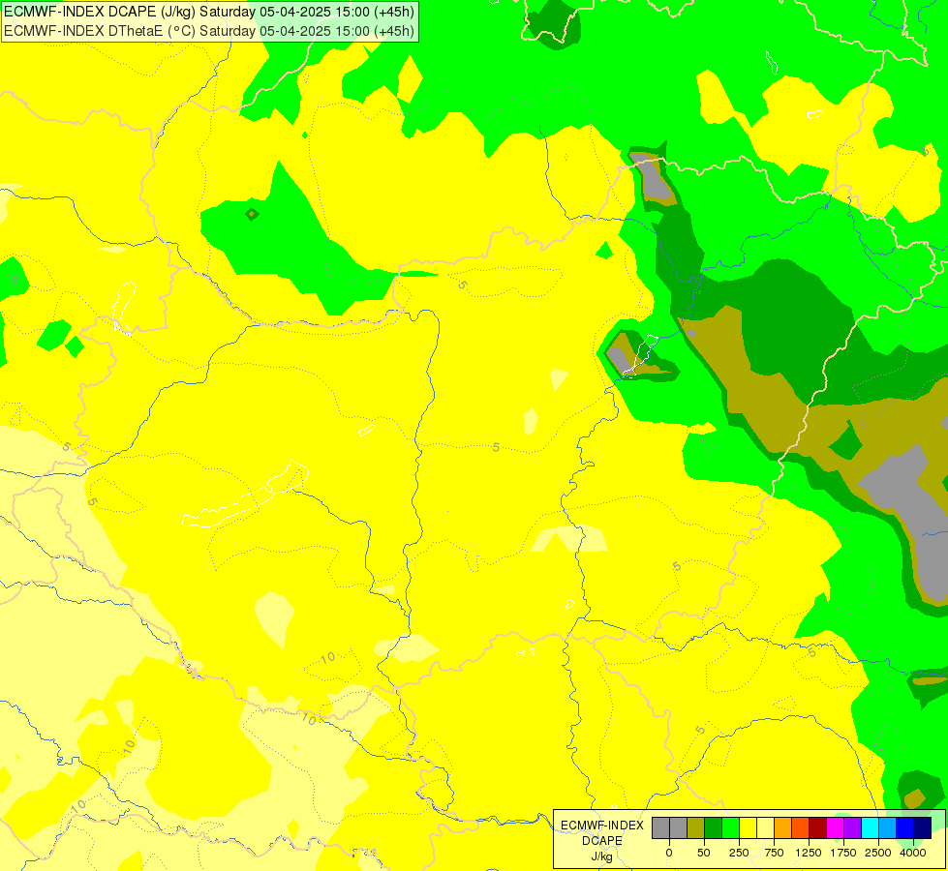Viewport: 948px width, 871px height.
Task: Click the light blue legend swatch
Action: [x=888, y=828]
